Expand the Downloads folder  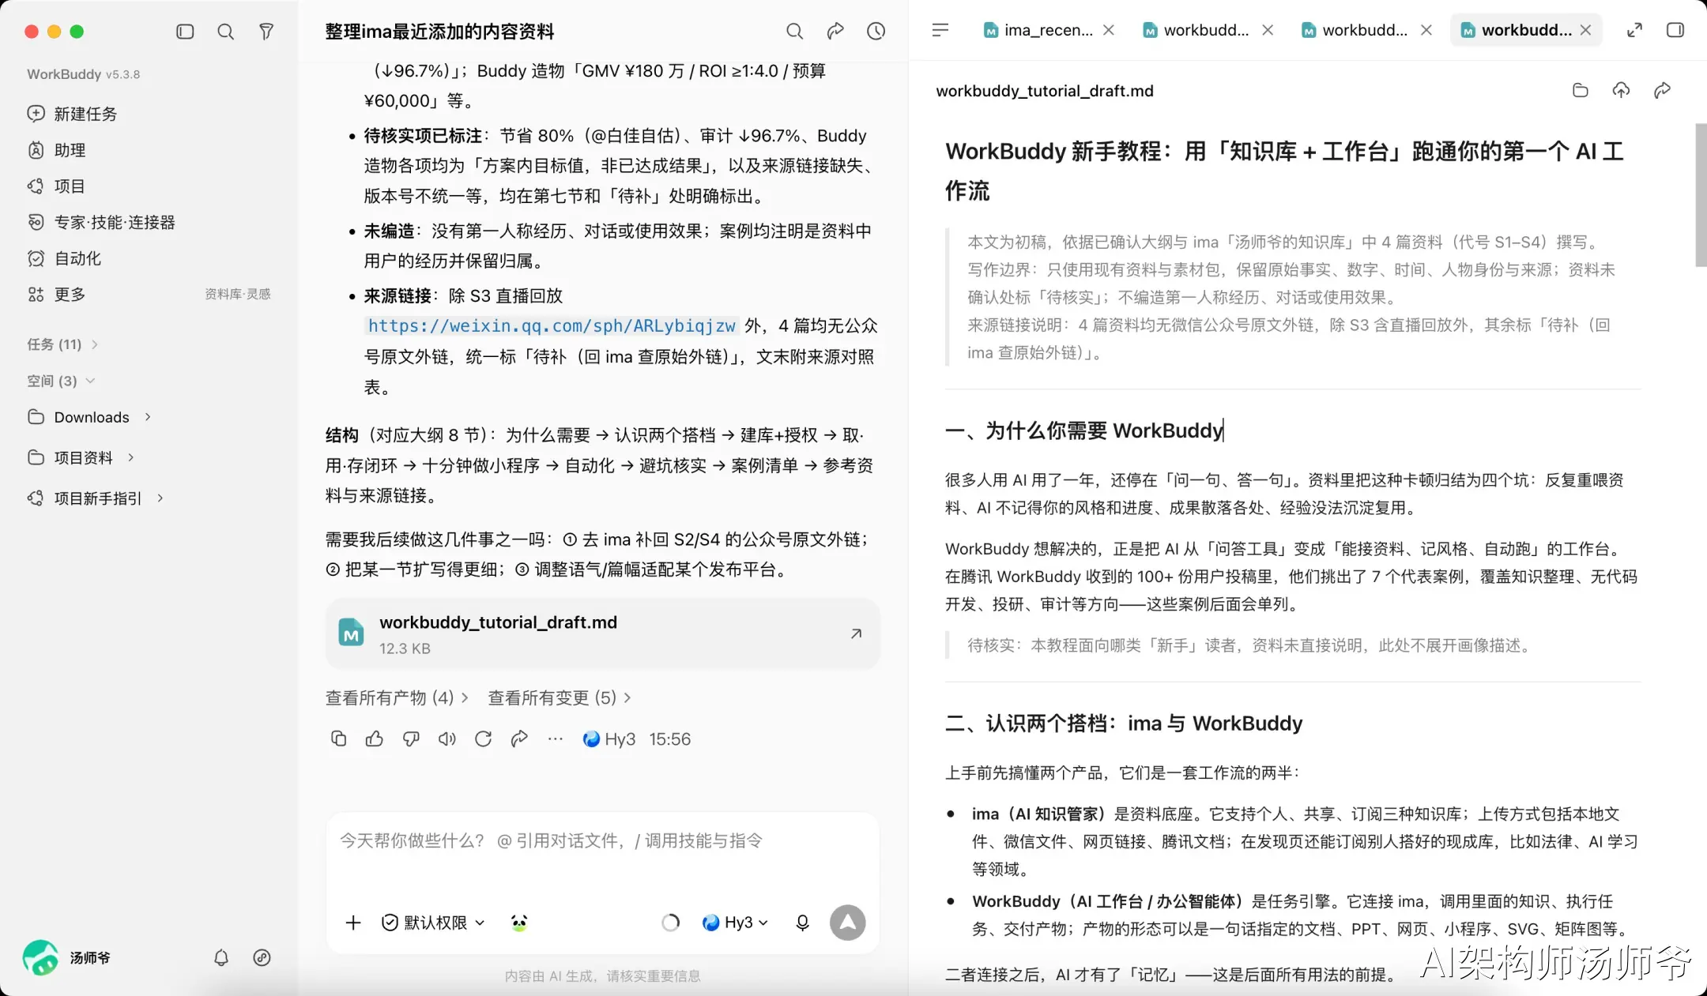coord(89,417)
